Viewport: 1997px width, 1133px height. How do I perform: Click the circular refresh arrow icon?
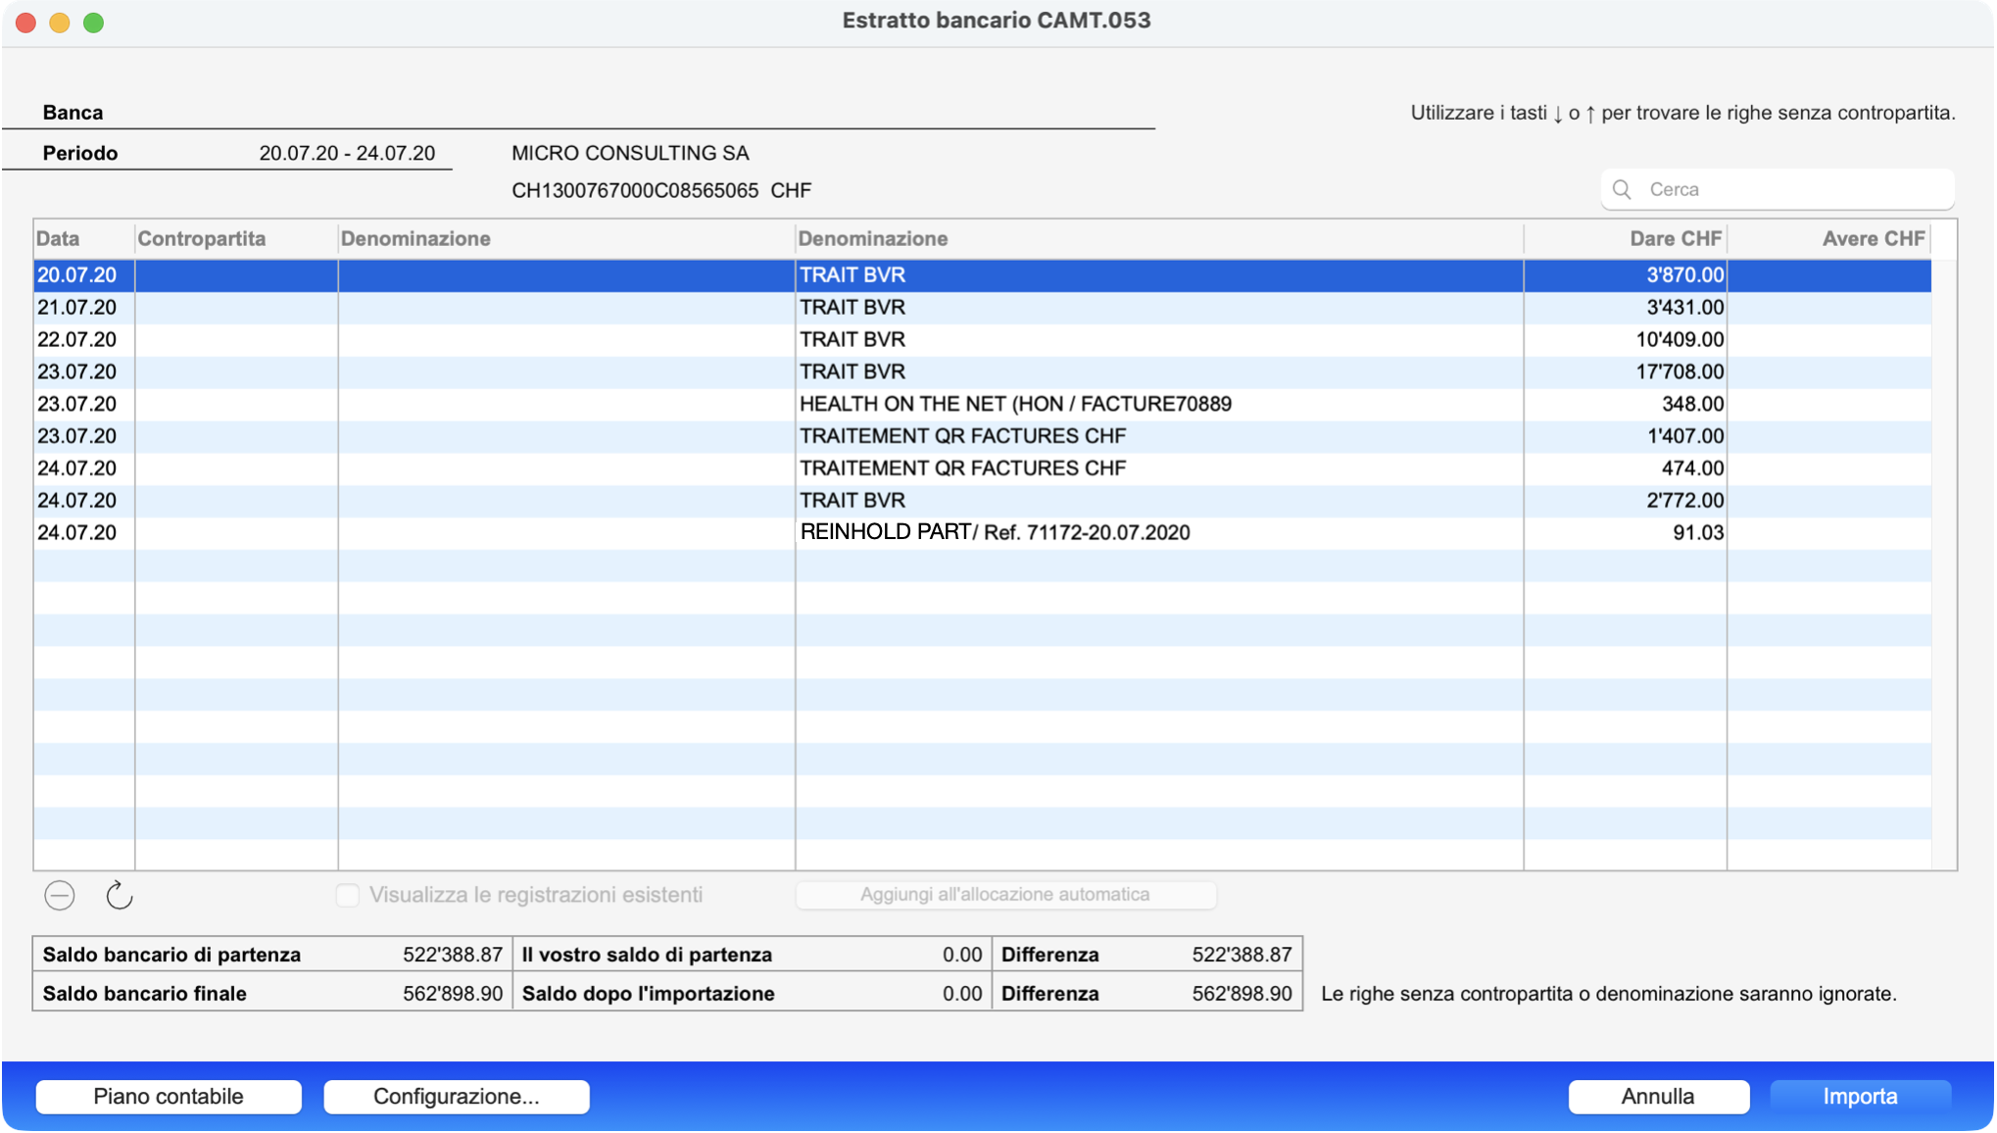[x=119, y=896]
